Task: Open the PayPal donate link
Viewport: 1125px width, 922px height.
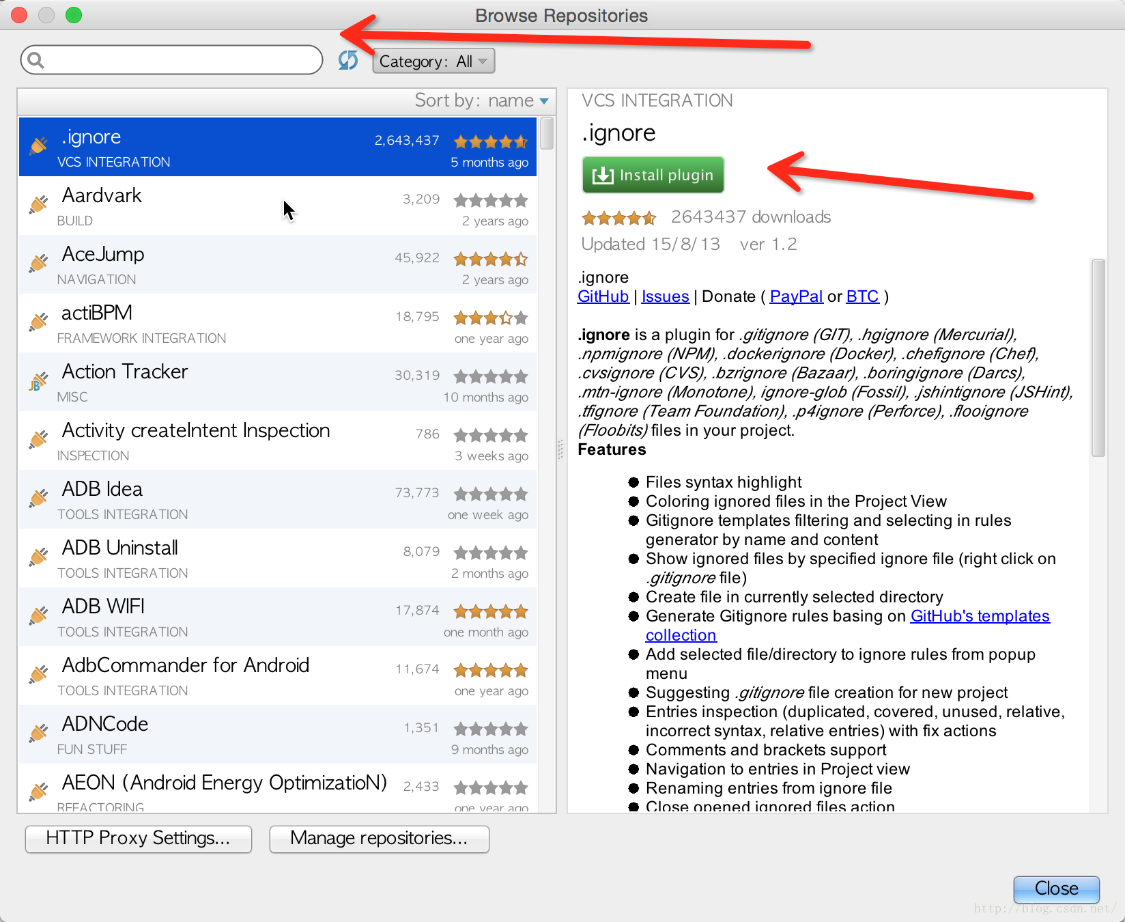Action: pyautogui.click(x=796, y=296)
